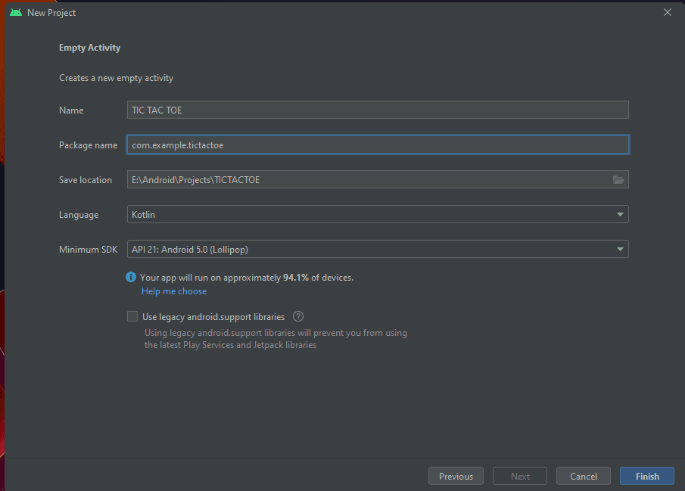Click the Empty Activity heading
The width and height of the screenshot is (685, 491).
click(x=89, y=48)
